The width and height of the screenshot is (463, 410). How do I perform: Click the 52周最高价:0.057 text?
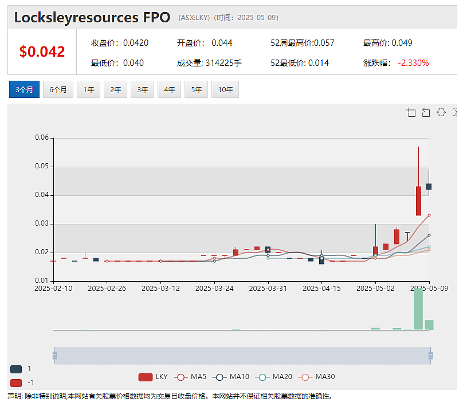[x=303, y=43]
